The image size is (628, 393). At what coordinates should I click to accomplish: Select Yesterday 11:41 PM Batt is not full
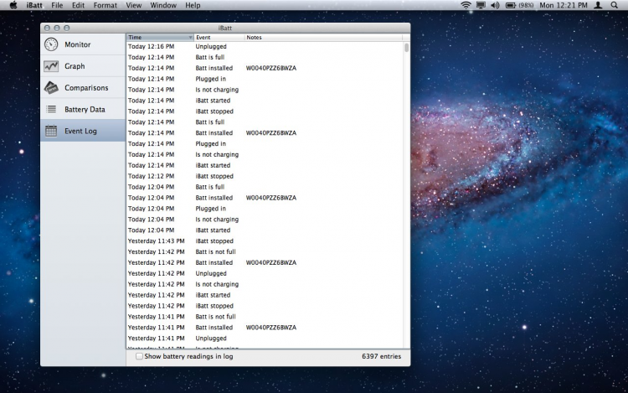click(265, 317)
